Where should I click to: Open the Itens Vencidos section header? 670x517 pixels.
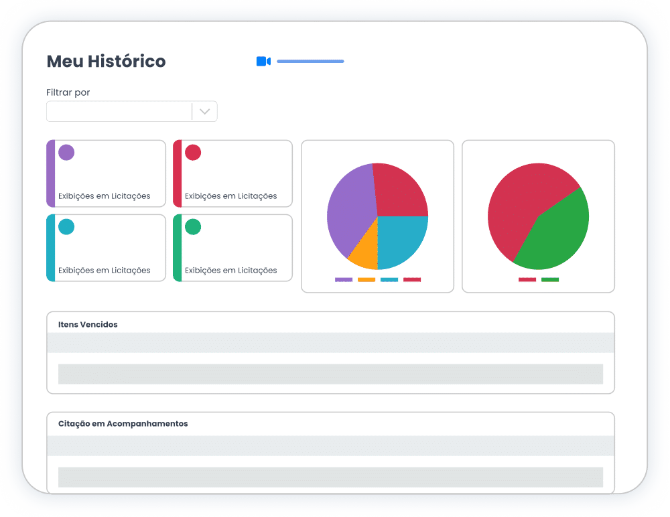pos(88,324)
